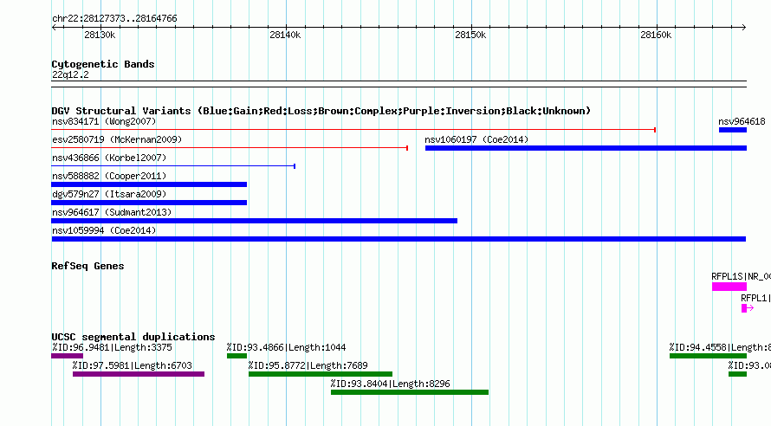Select nsv588882 (Cooper2011) label text

(109, 176)
